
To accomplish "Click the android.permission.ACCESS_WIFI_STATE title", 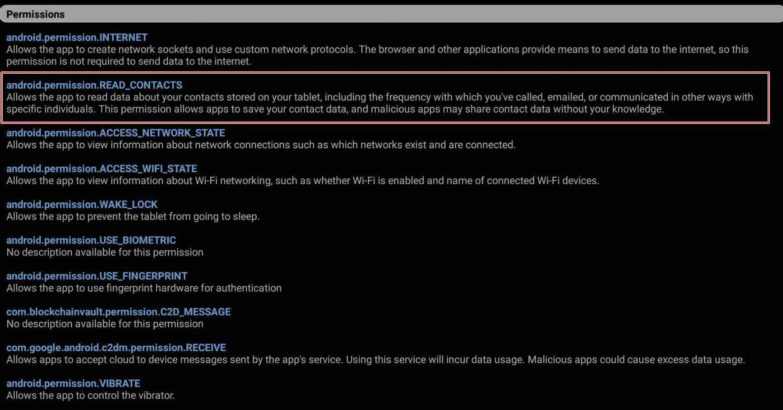I will [102, 169].
